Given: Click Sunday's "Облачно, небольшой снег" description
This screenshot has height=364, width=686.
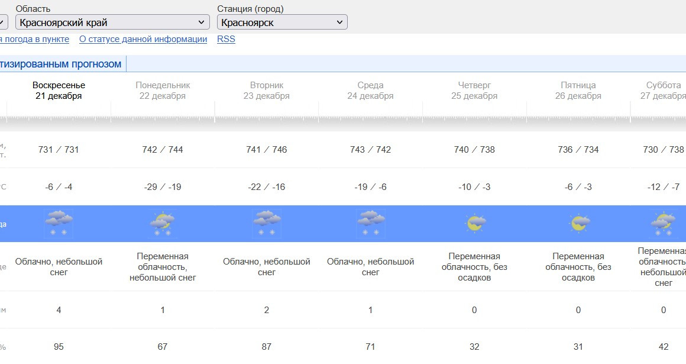Looking at the screenshot, I should [59, 267].
